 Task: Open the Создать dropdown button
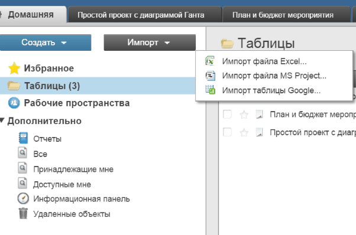click(x=46, y=43)
